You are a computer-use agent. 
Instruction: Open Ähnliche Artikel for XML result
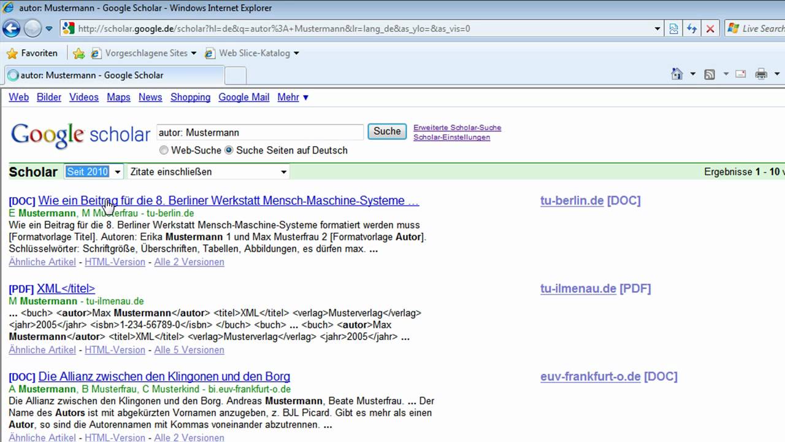[x=42, y=350]
